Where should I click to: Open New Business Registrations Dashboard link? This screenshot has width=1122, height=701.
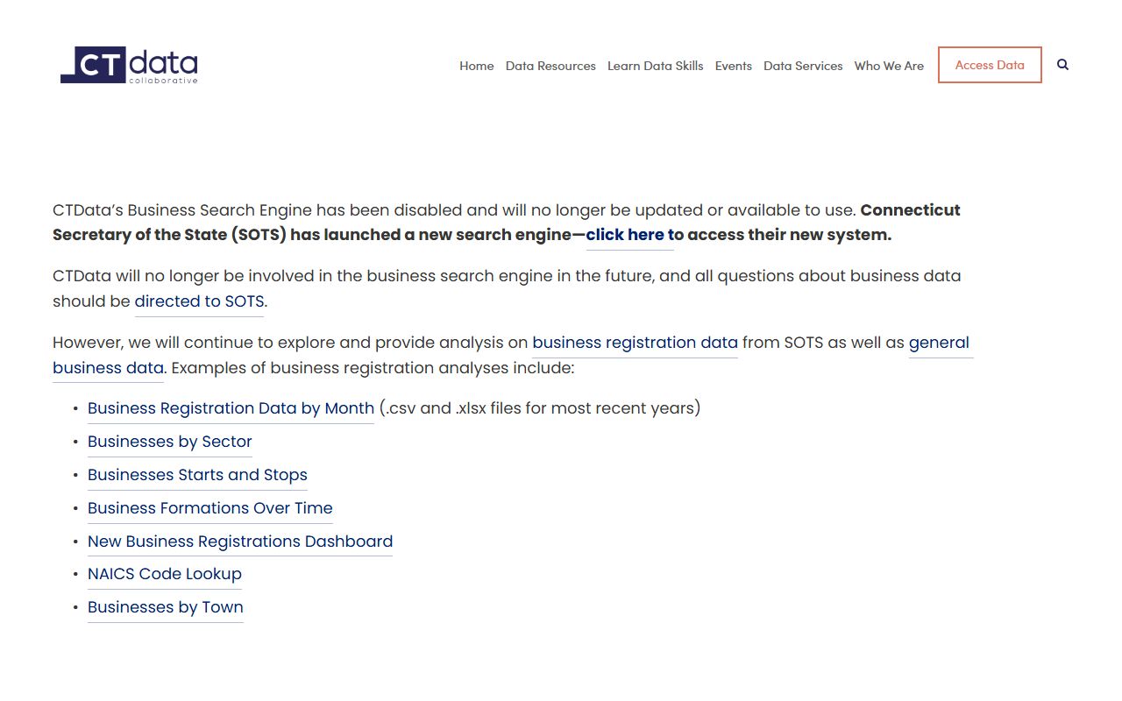(x=240, y=542)
